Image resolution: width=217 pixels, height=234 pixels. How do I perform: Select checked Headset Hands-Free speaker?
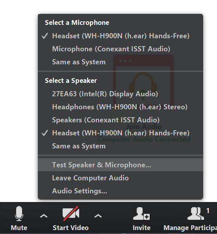point(121,133)
